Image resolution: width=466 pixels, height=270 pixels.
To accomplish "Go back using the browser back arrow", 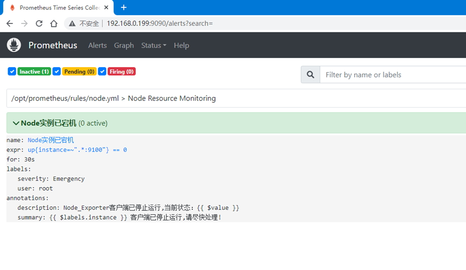I will click(x=10, y=23).
